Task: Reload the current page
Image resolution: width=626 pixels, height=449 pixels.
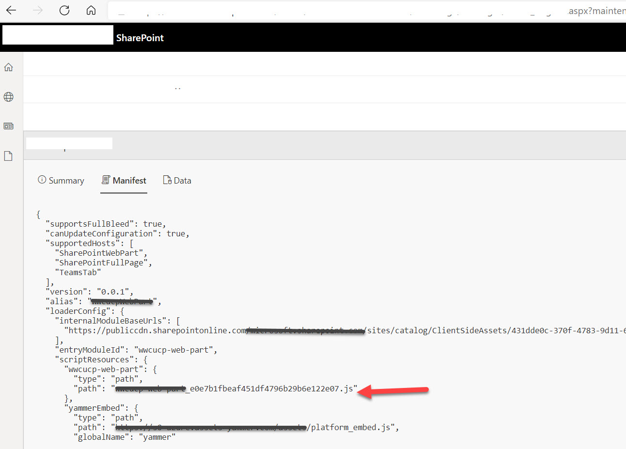Action: (x=64, y=10)
